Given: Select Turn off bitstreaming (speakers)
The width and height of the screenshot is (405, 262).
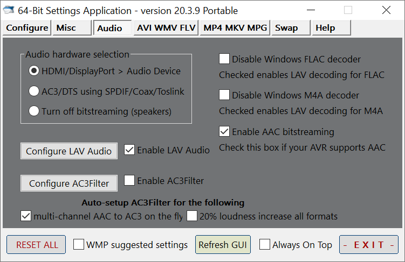Looking at the screenshot, I should [x=34, y=111].
